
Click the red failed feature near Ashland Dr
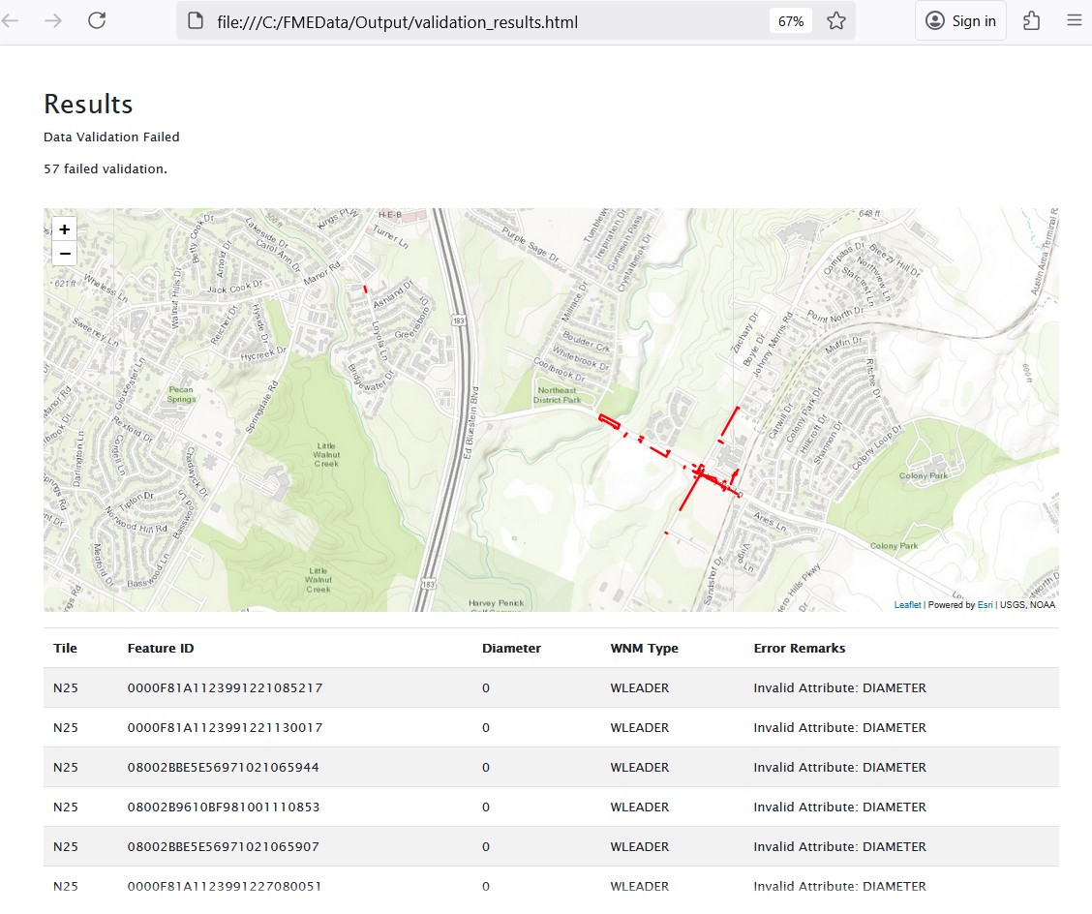tap(365, 289)
